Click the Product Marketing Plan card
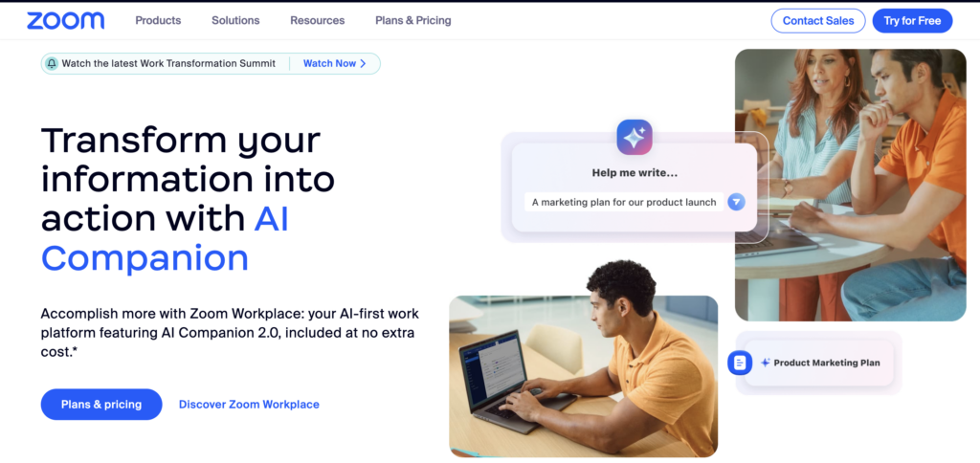The height and width of the screenshot is (463, 980). (x=819, y=363)
